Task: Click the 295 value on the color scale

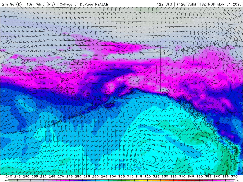Action: (104, 177)
